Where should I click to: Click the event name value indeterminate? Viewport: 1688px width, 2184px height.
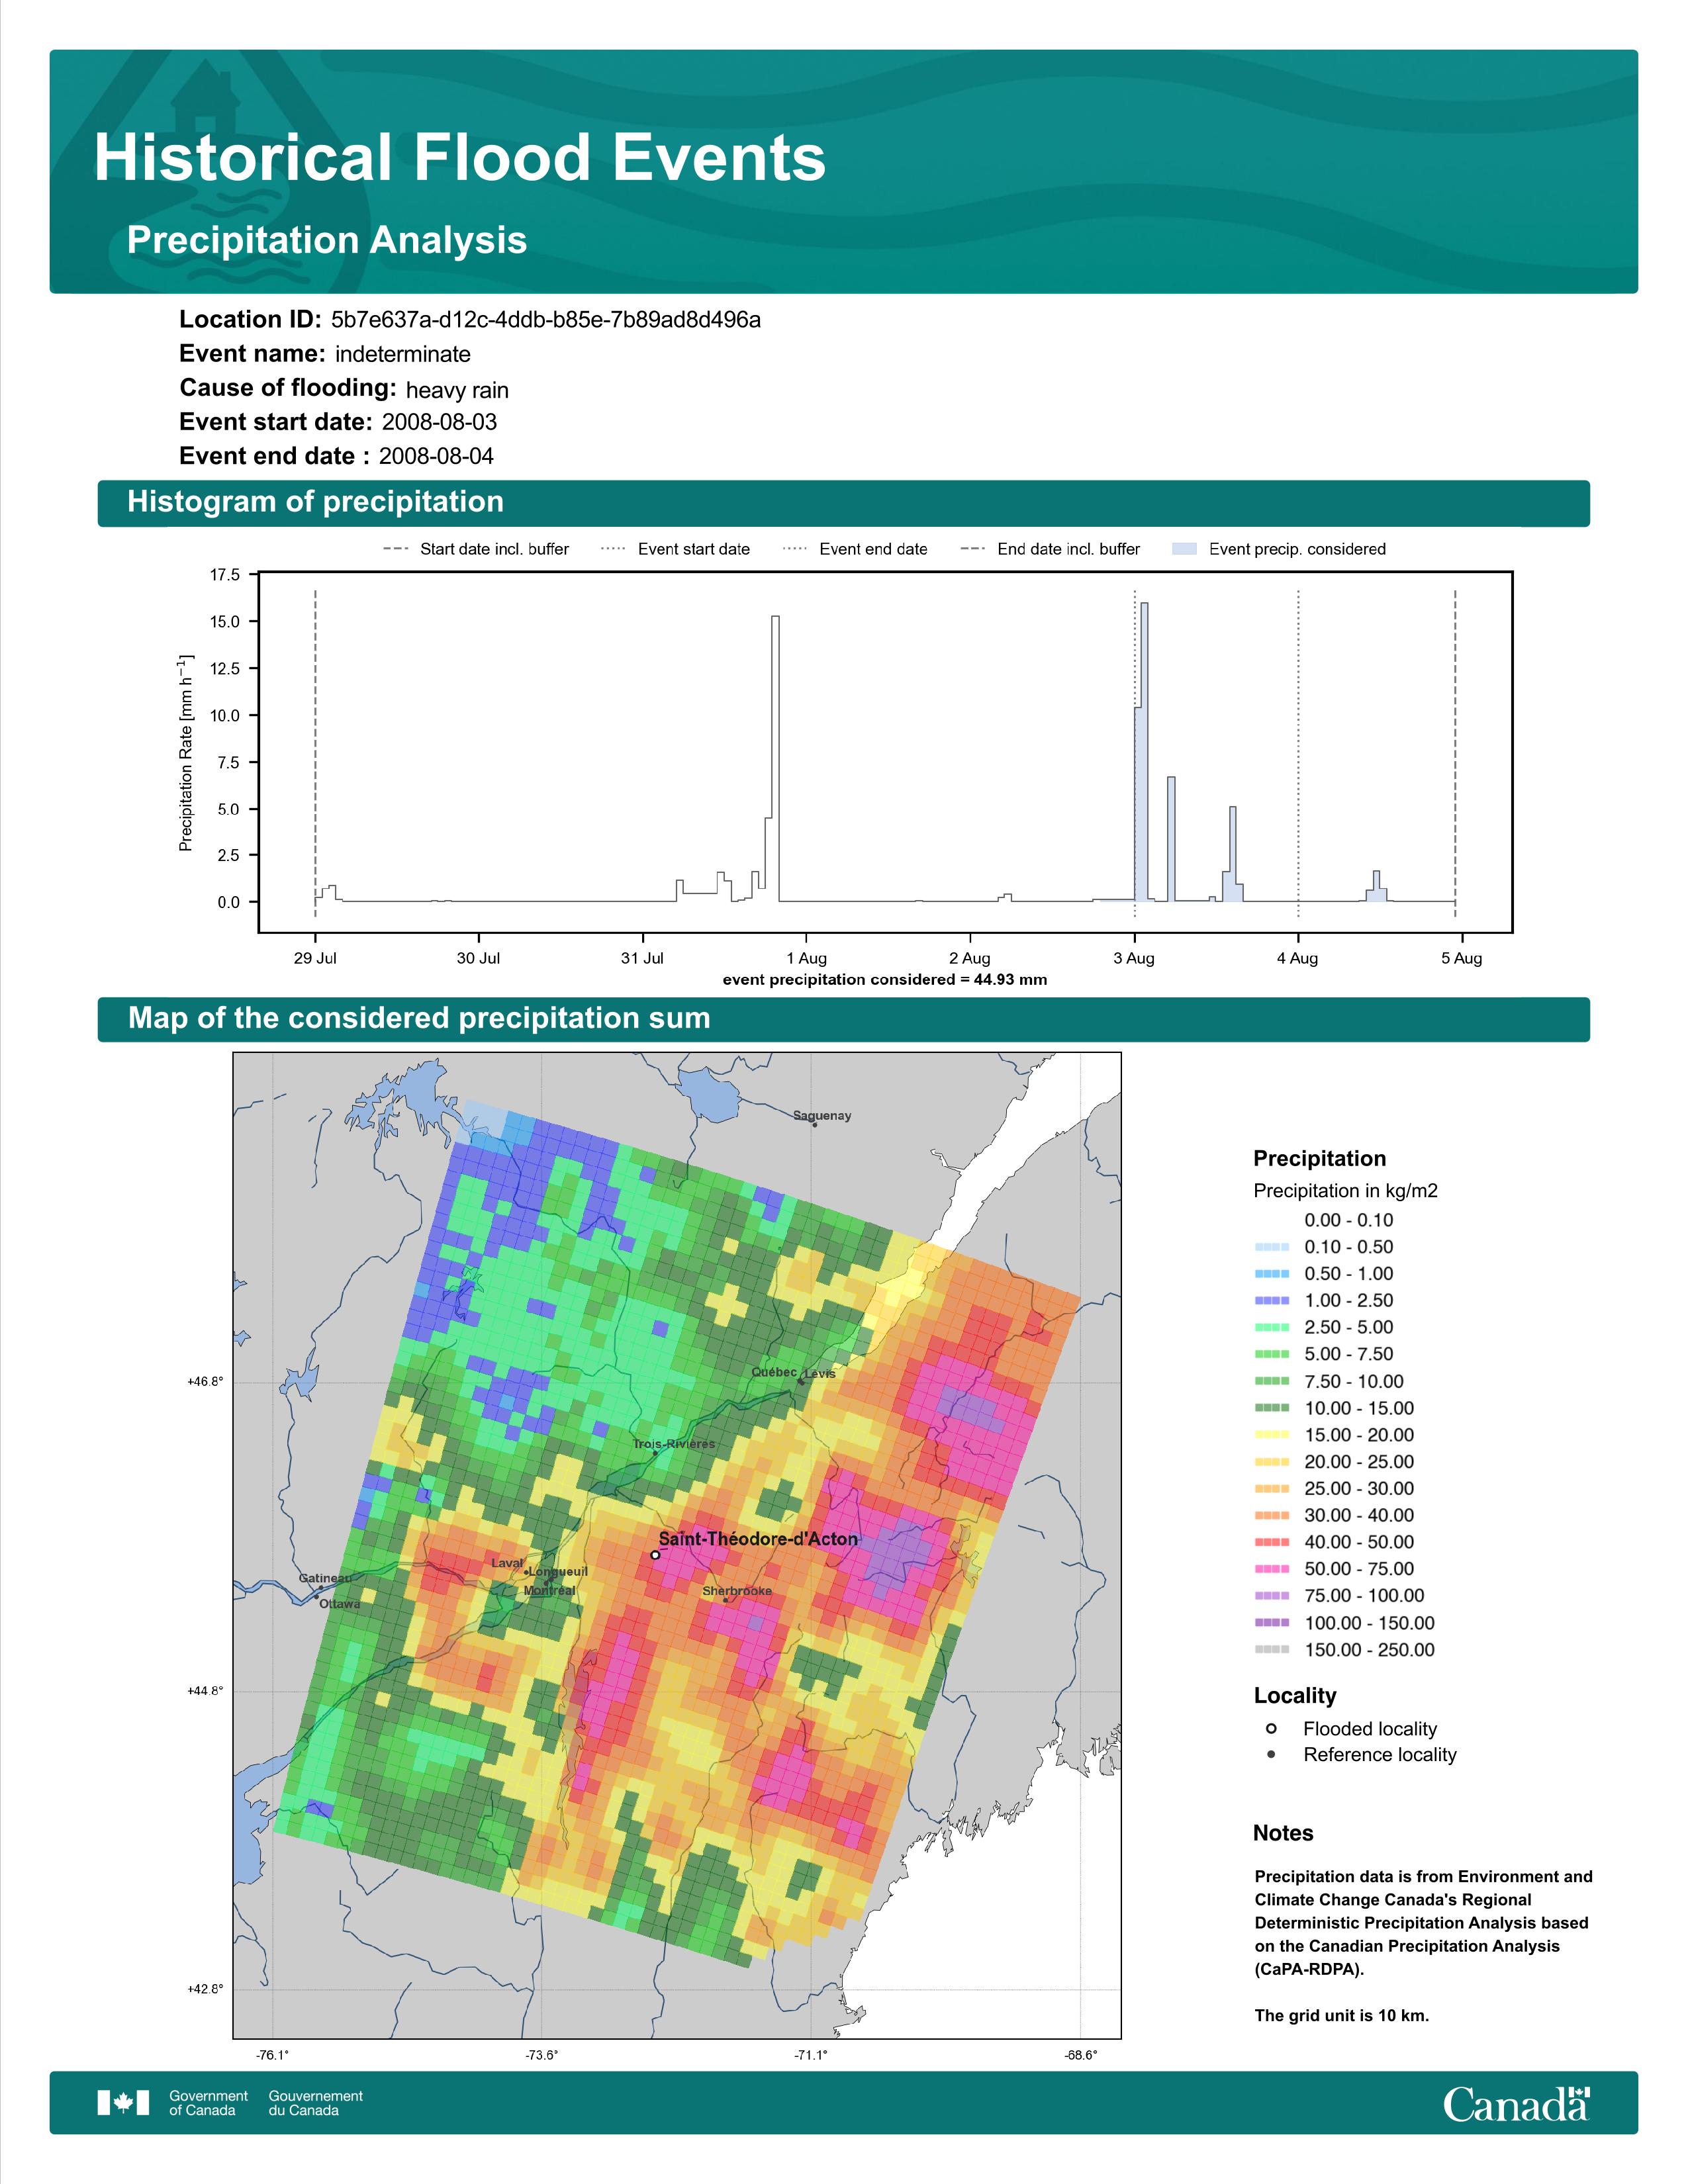point(403,354)
